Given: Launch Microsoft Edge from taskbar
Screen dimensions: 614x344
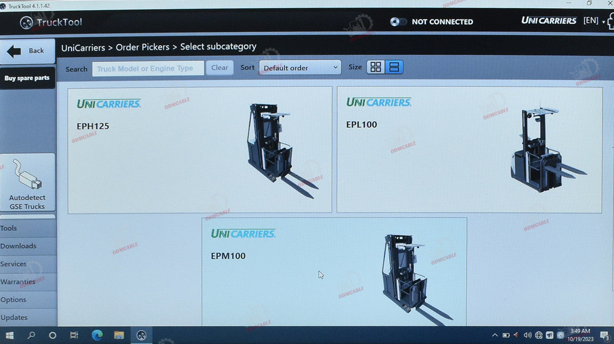Looking at the screenshot, I should [x=97, y=335].
